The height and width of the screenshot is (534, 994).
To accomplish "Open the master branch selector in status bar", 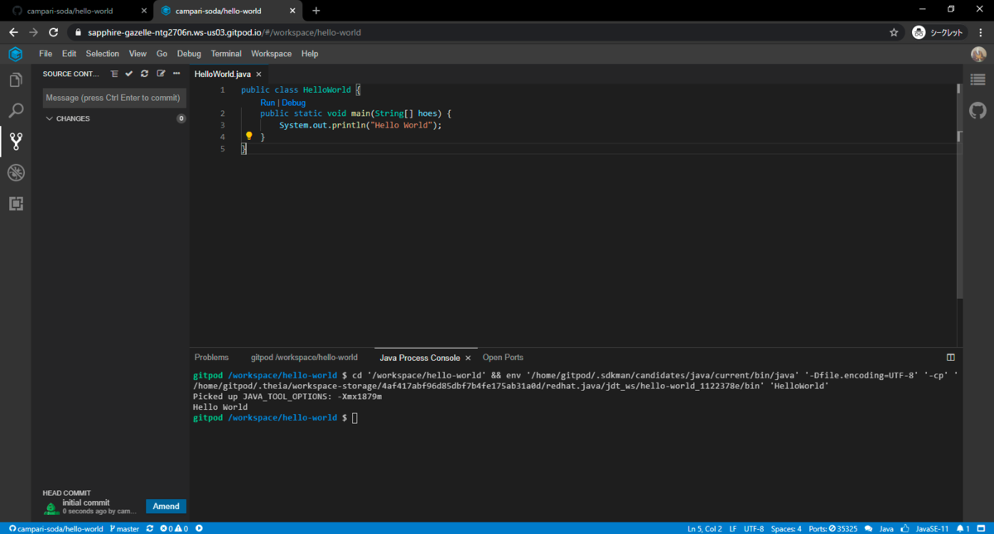I will (x=124, y=528).
